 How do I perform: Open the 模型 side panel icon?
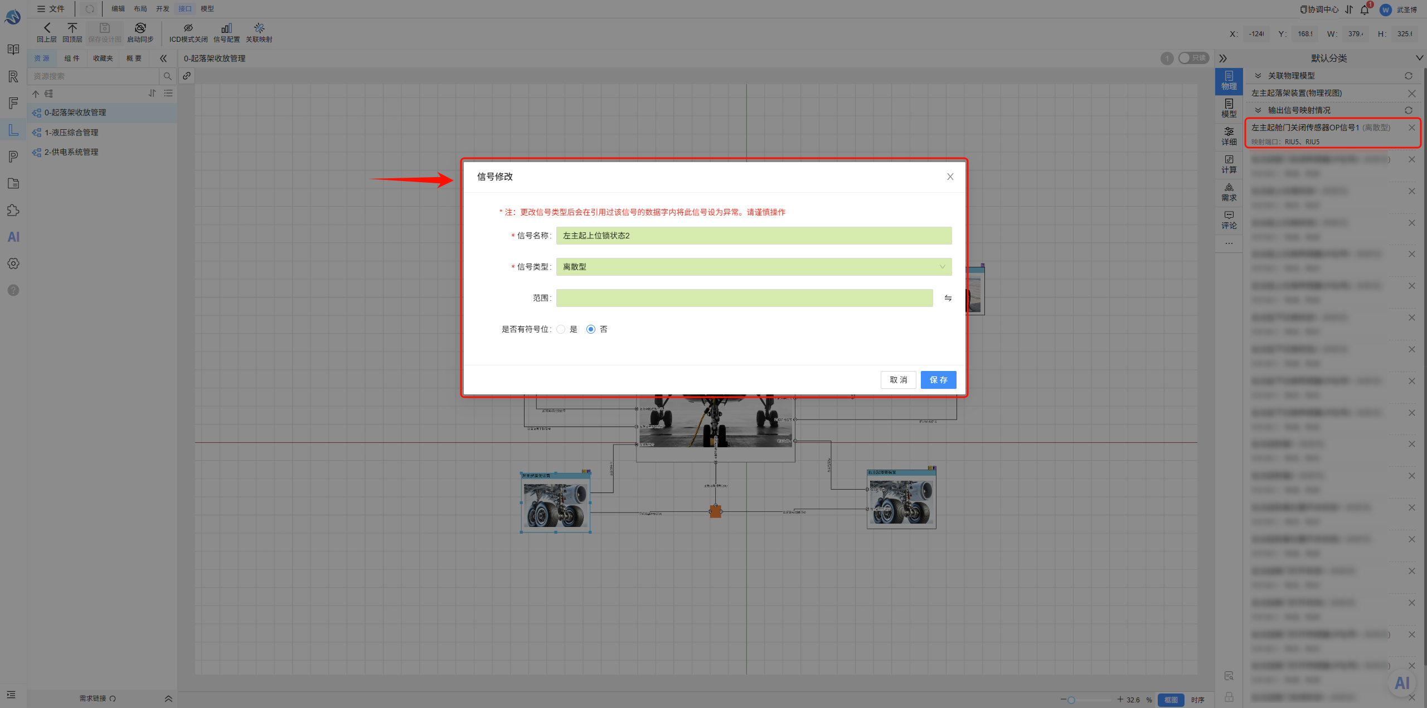[x=1229, y=109]
